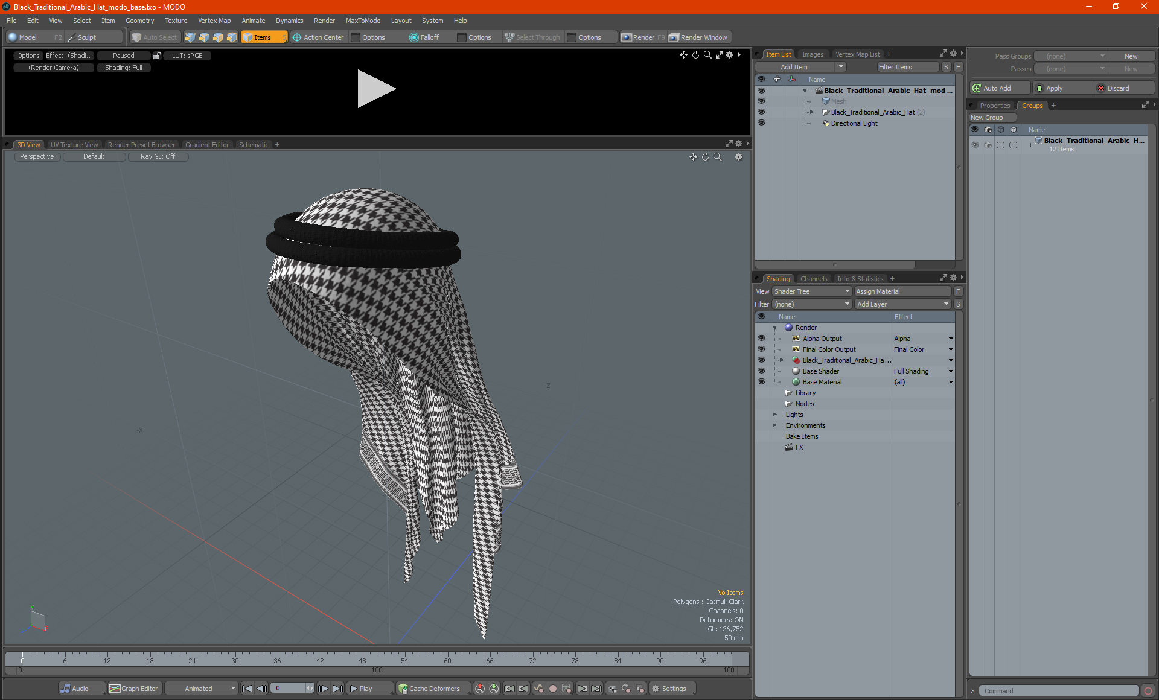
Task: Select Polygons selection mode icon
Action: tap(218, 37)
